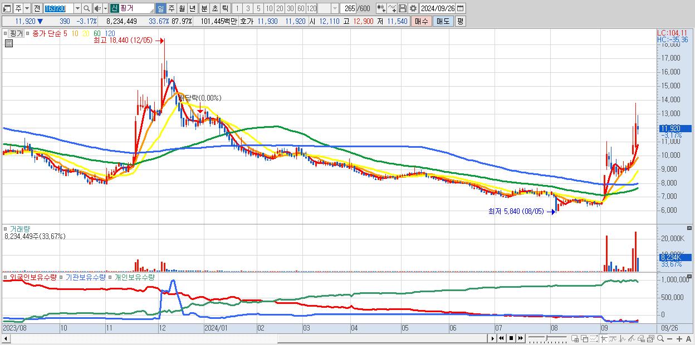Click the 전 button

coord(37,8)
